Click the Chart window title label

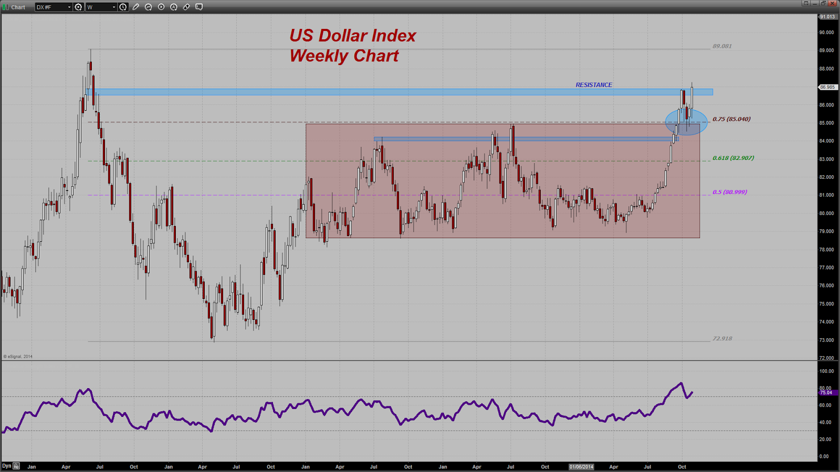pyautogui.click(x=18, y=7)
